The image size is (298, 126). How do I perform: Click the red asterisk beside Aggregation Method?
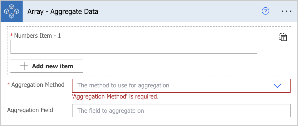(9, 84)
